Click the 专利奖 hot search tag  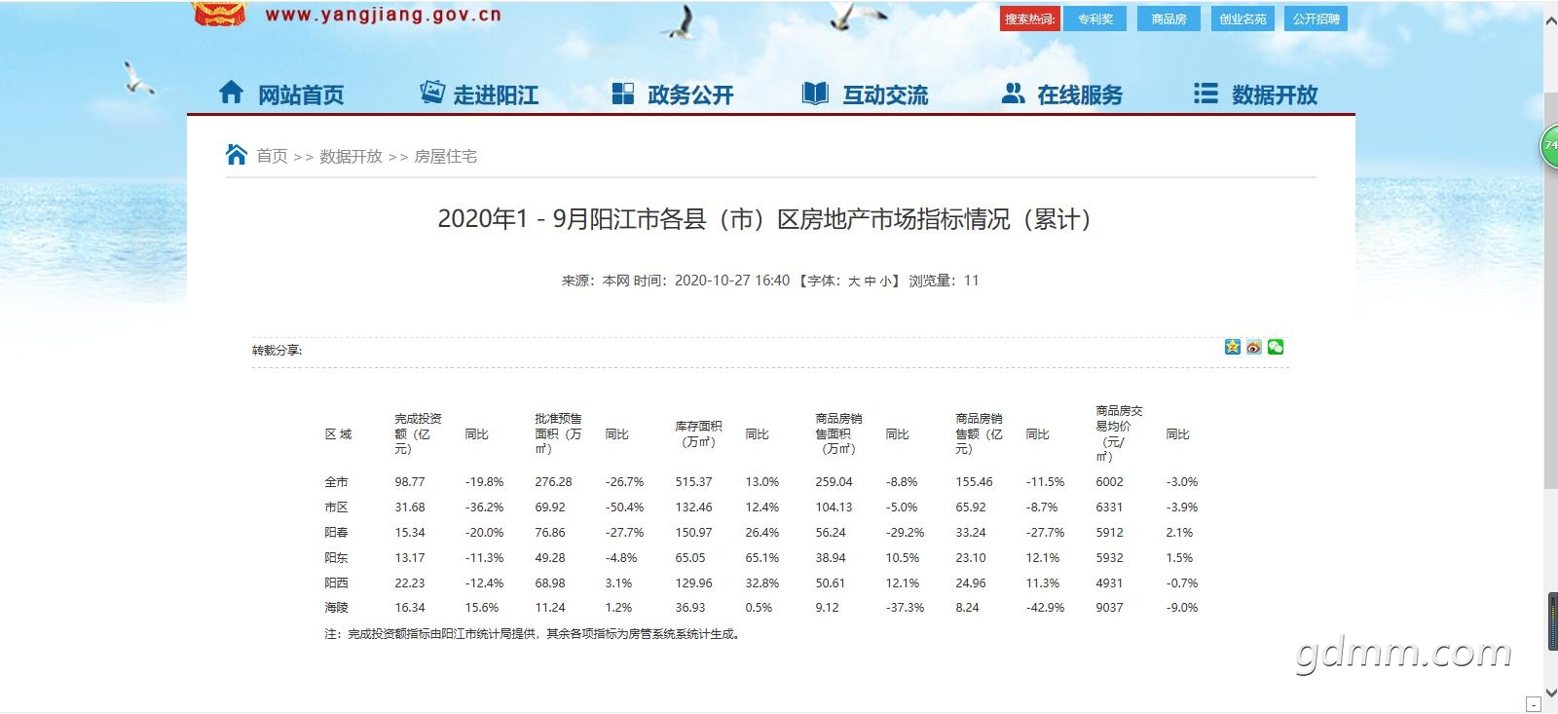[1095, 19]
